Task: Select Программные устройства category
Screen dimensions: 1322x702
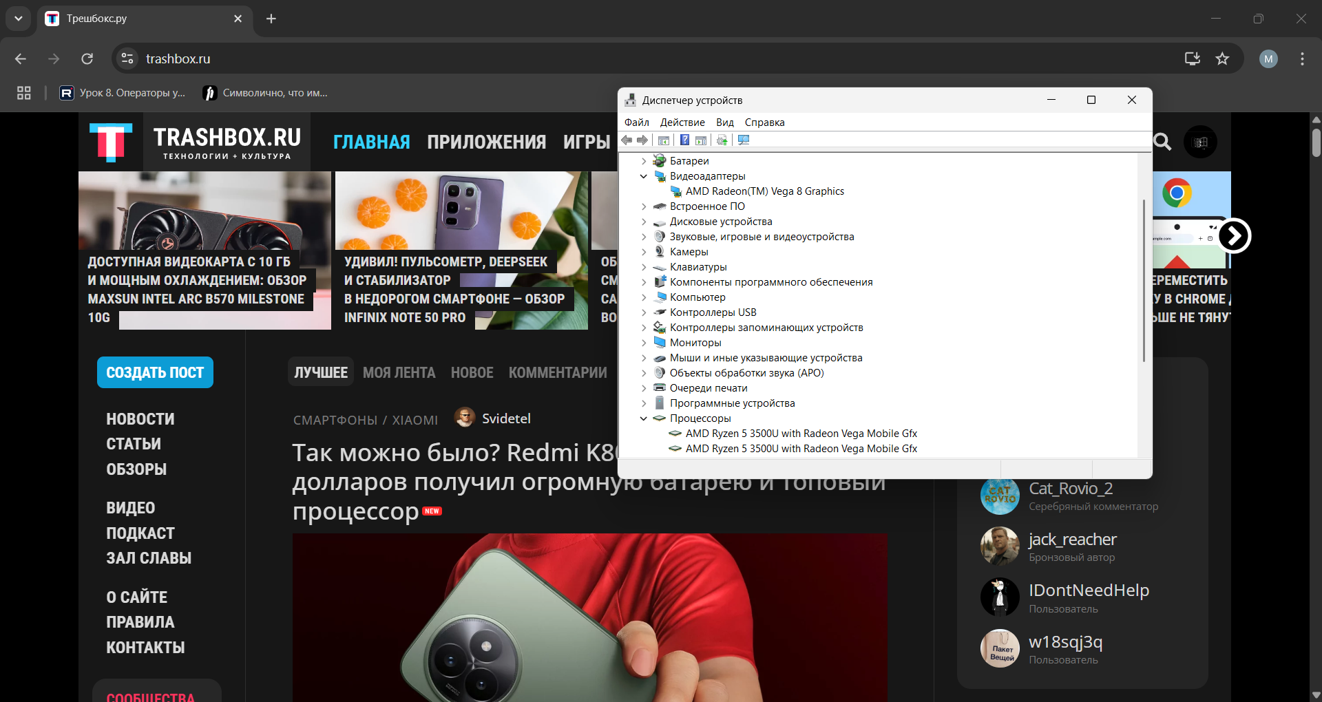Action: (732, 403)
